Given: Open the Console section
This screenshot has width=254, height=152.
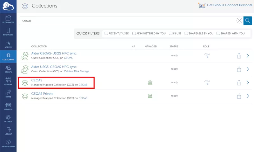Looking at the screenshot, I should [x=8, y=81].
